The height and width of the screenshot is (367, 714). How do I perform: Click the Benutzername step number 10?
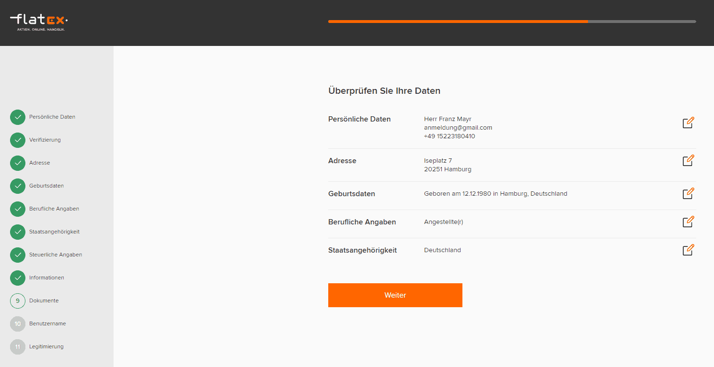(x=18, y=324)
